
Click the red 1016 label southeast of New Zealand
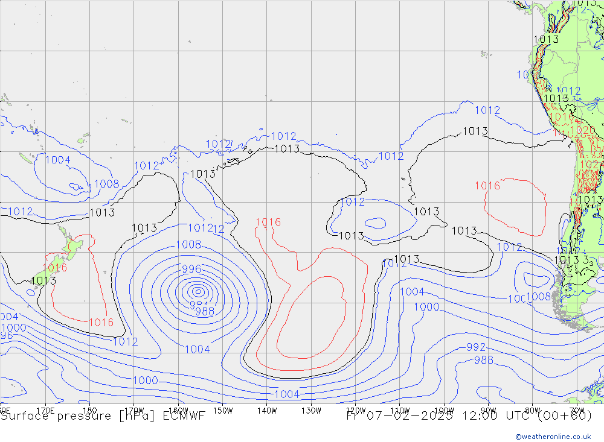coord(101,323)
